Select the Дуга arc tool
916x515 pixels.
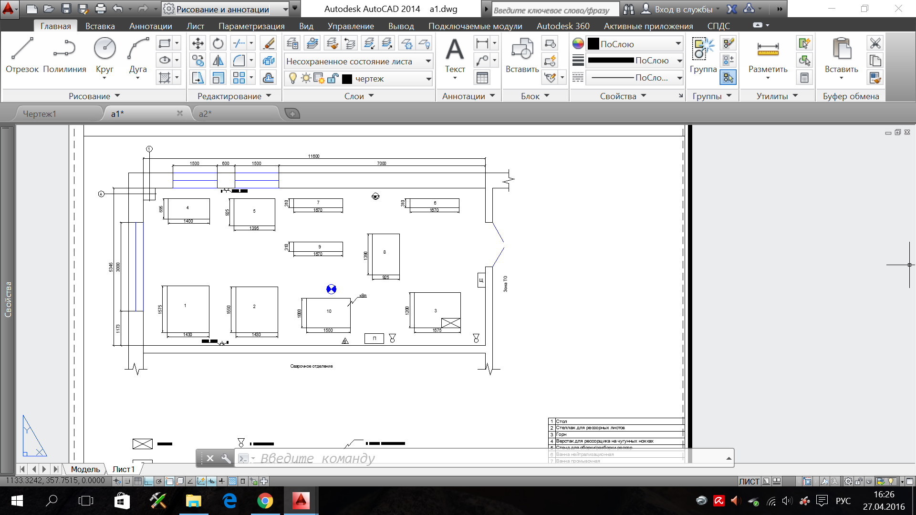coord(138,55)
